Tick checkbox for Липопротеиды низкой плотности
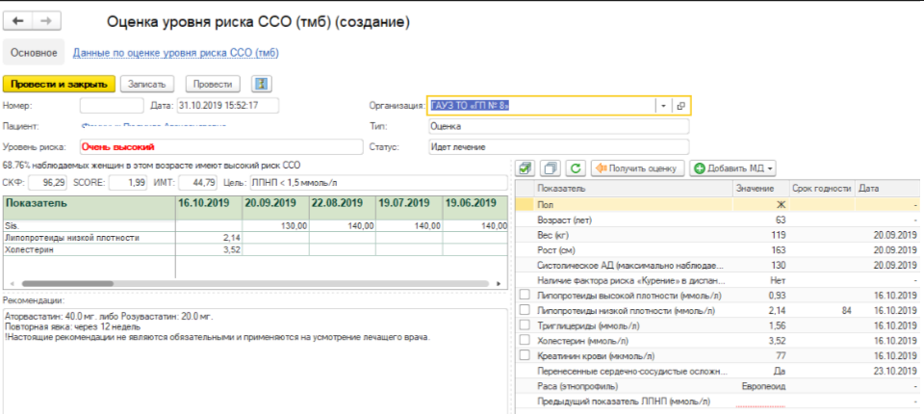 click(x=525, y=311)
